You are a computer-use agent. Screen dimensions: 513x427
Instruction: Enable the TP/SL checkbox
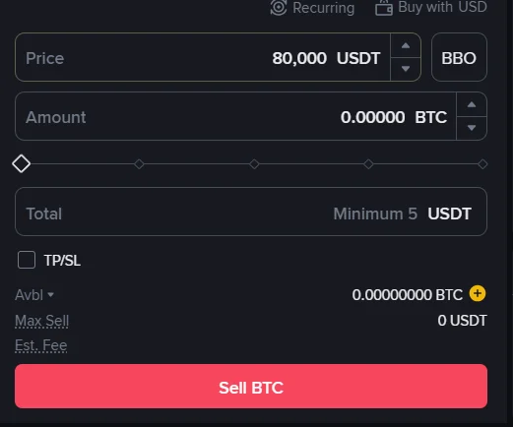(27, 260)
